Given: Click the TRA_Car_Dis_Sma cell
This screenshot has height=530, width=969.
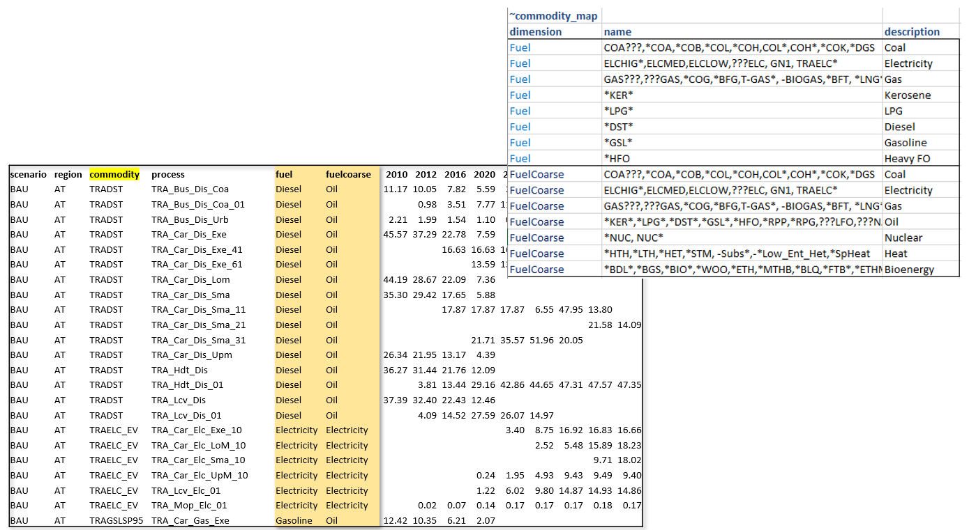Looking at the screenshot, I should point(190,295).
